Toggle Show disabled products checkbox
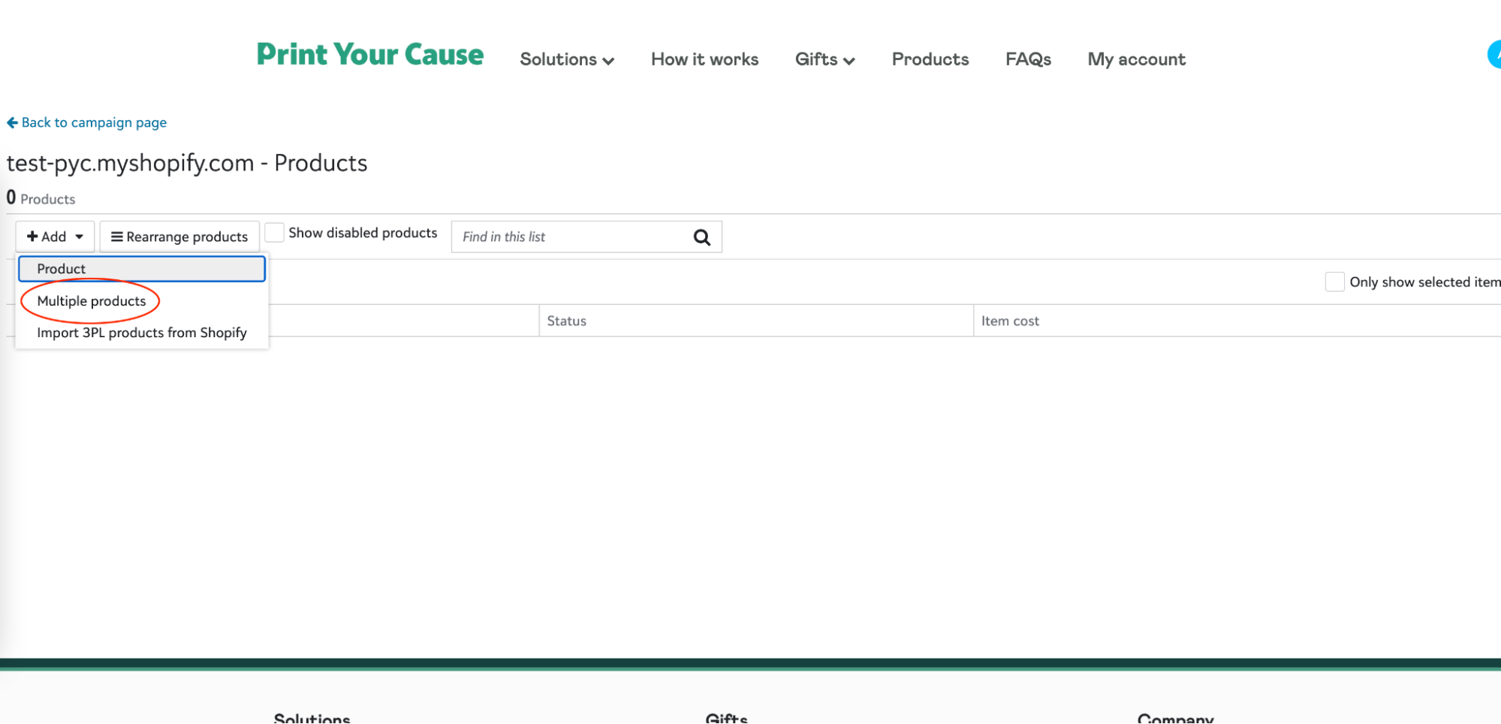The height and width of the screenshot is (724, 1501). pyautogui.click(x=275, y=233)
